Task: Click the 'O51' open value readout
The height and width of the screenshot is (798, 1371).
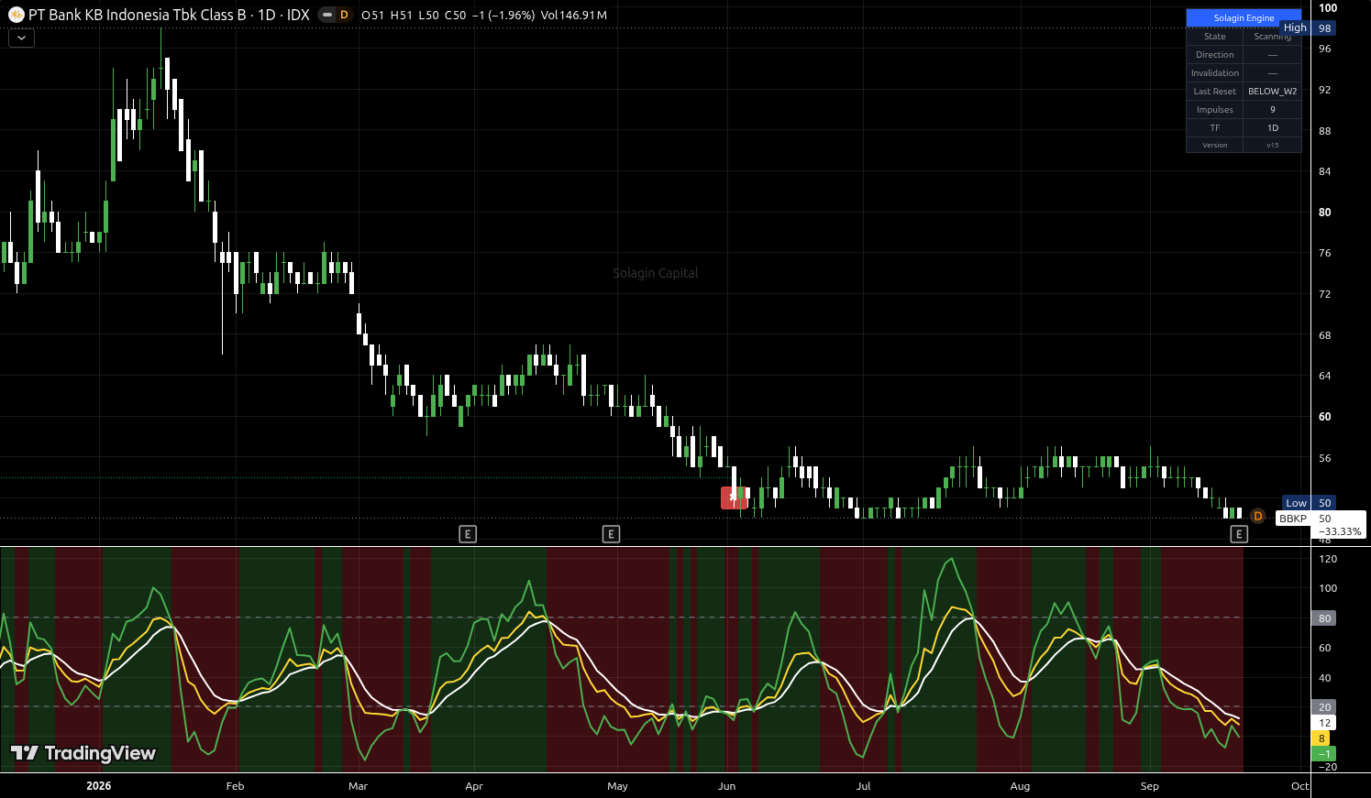Action: 372,15
